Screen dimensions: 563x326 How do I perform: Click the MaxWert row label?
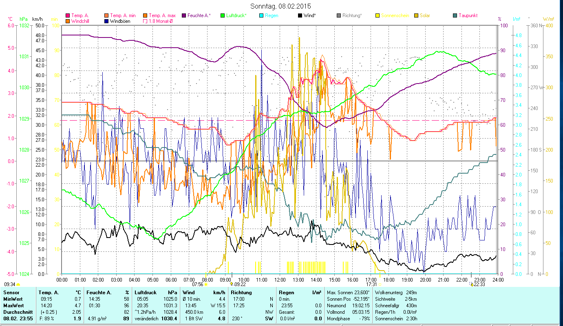click(14, 306)
